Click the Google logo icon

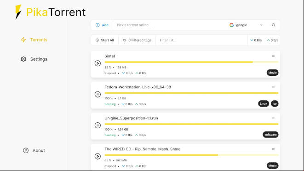coord(231,25)
